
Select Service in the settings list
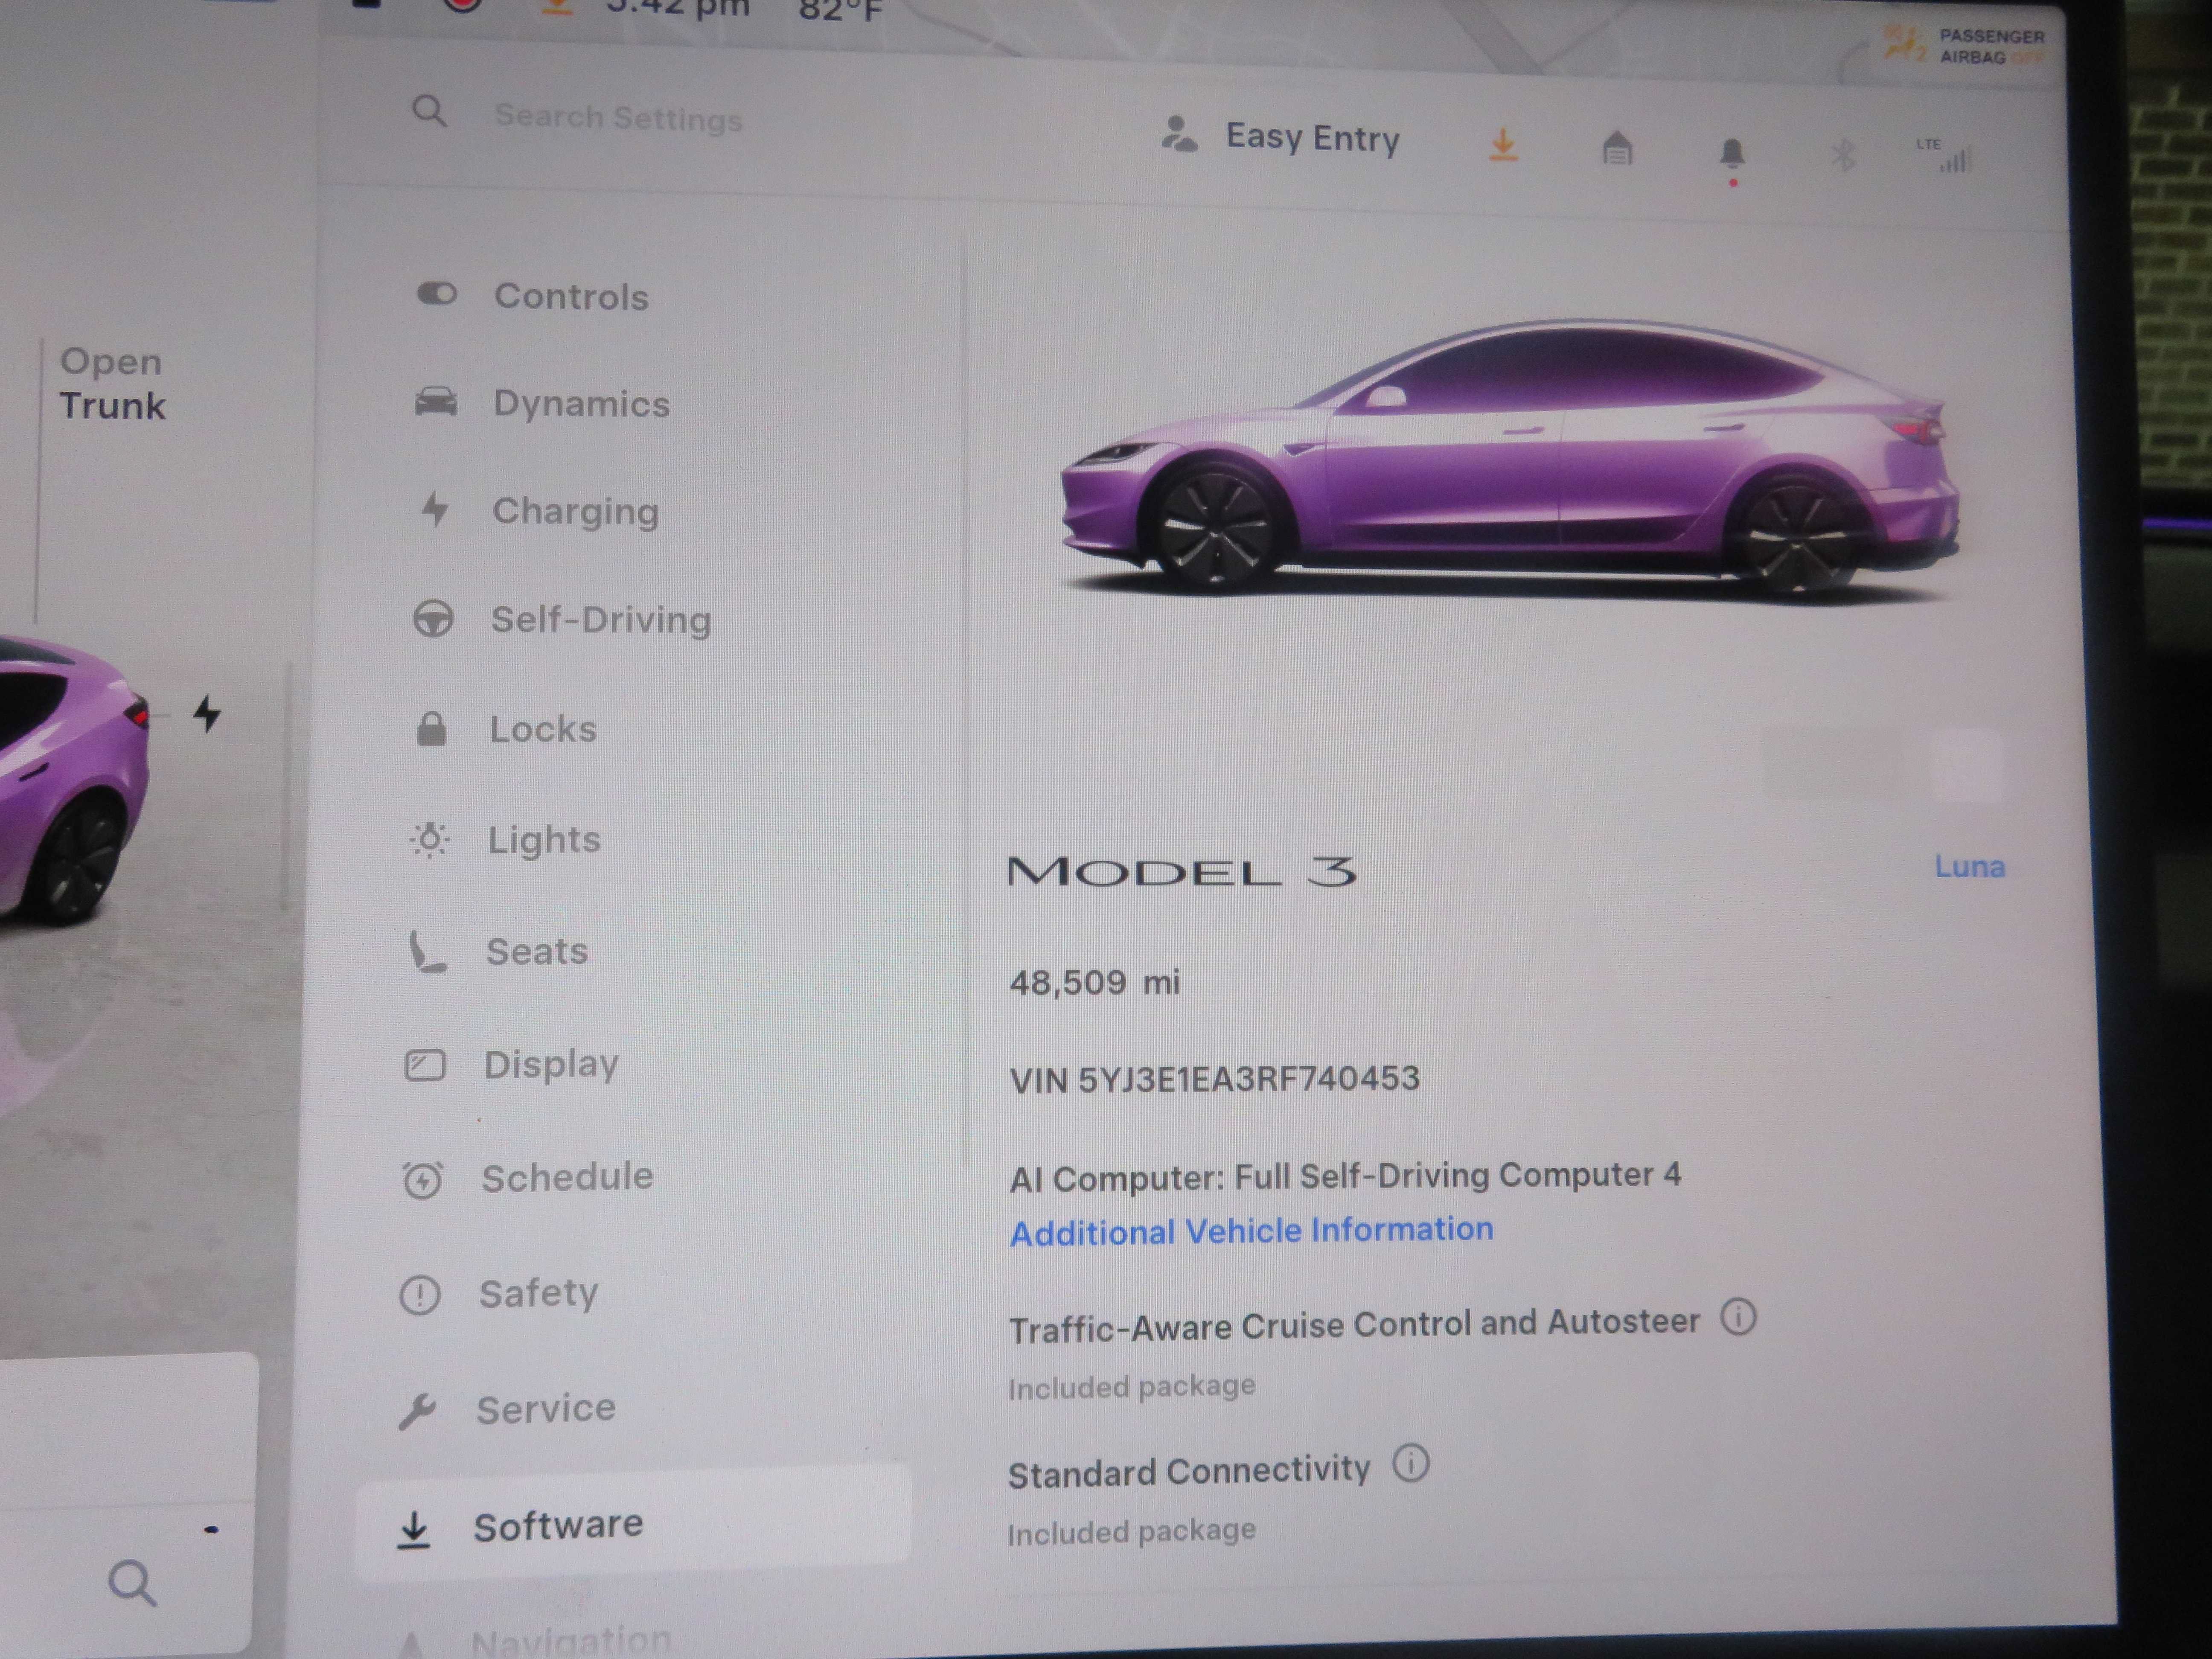click(x=506, y=1409)
